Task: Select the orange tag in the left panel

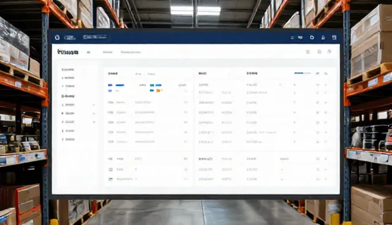Action: coord(158,90)
